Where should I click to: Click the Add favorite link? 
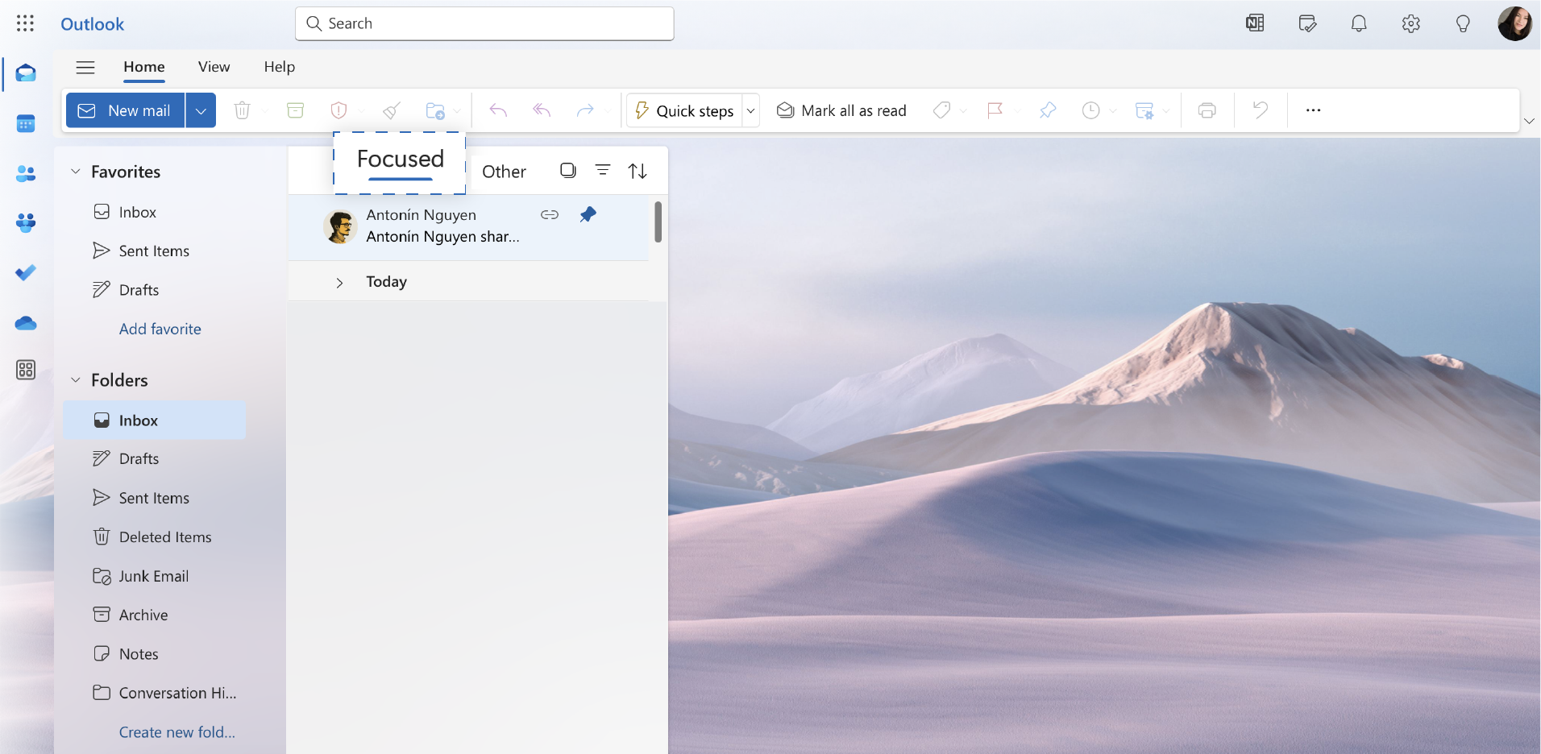point(160,329)
